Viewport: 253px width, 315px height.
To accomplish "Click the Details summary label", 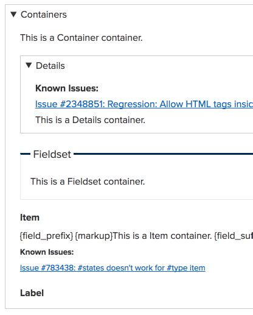I will pos(50,66).
